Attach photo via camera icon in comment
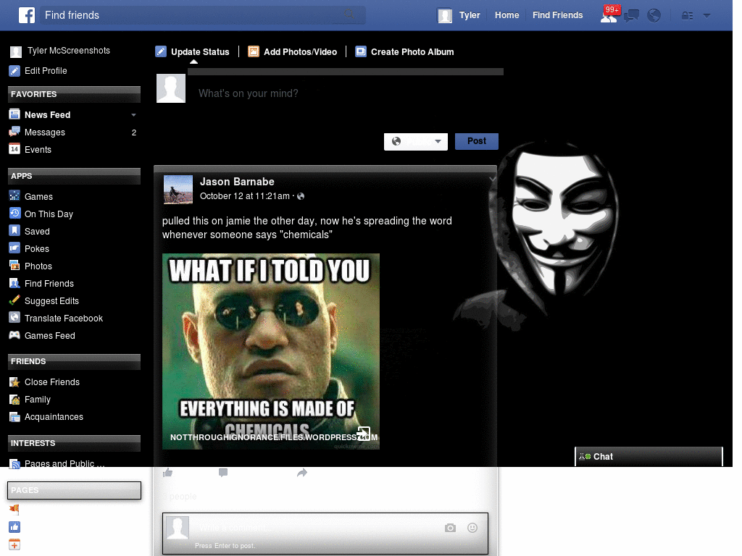This screenshot has width=742, height=556. tap(450, 528)
